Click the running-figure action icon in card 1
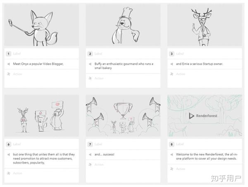Viewport: 248px width, 187px height. (x=9, y=74)
